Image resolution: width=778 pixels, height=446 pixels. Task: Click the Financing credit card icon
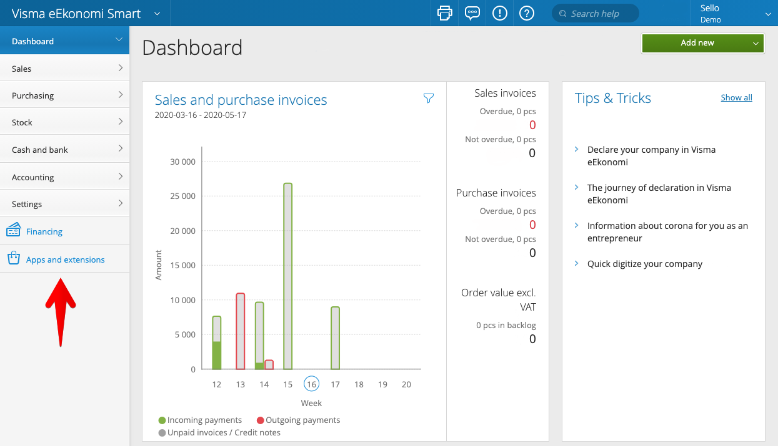[x=14, y=231]
